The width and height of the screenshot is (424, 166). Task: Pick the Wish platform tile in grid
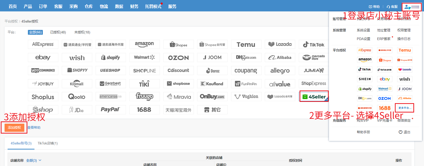pos(77,58)
